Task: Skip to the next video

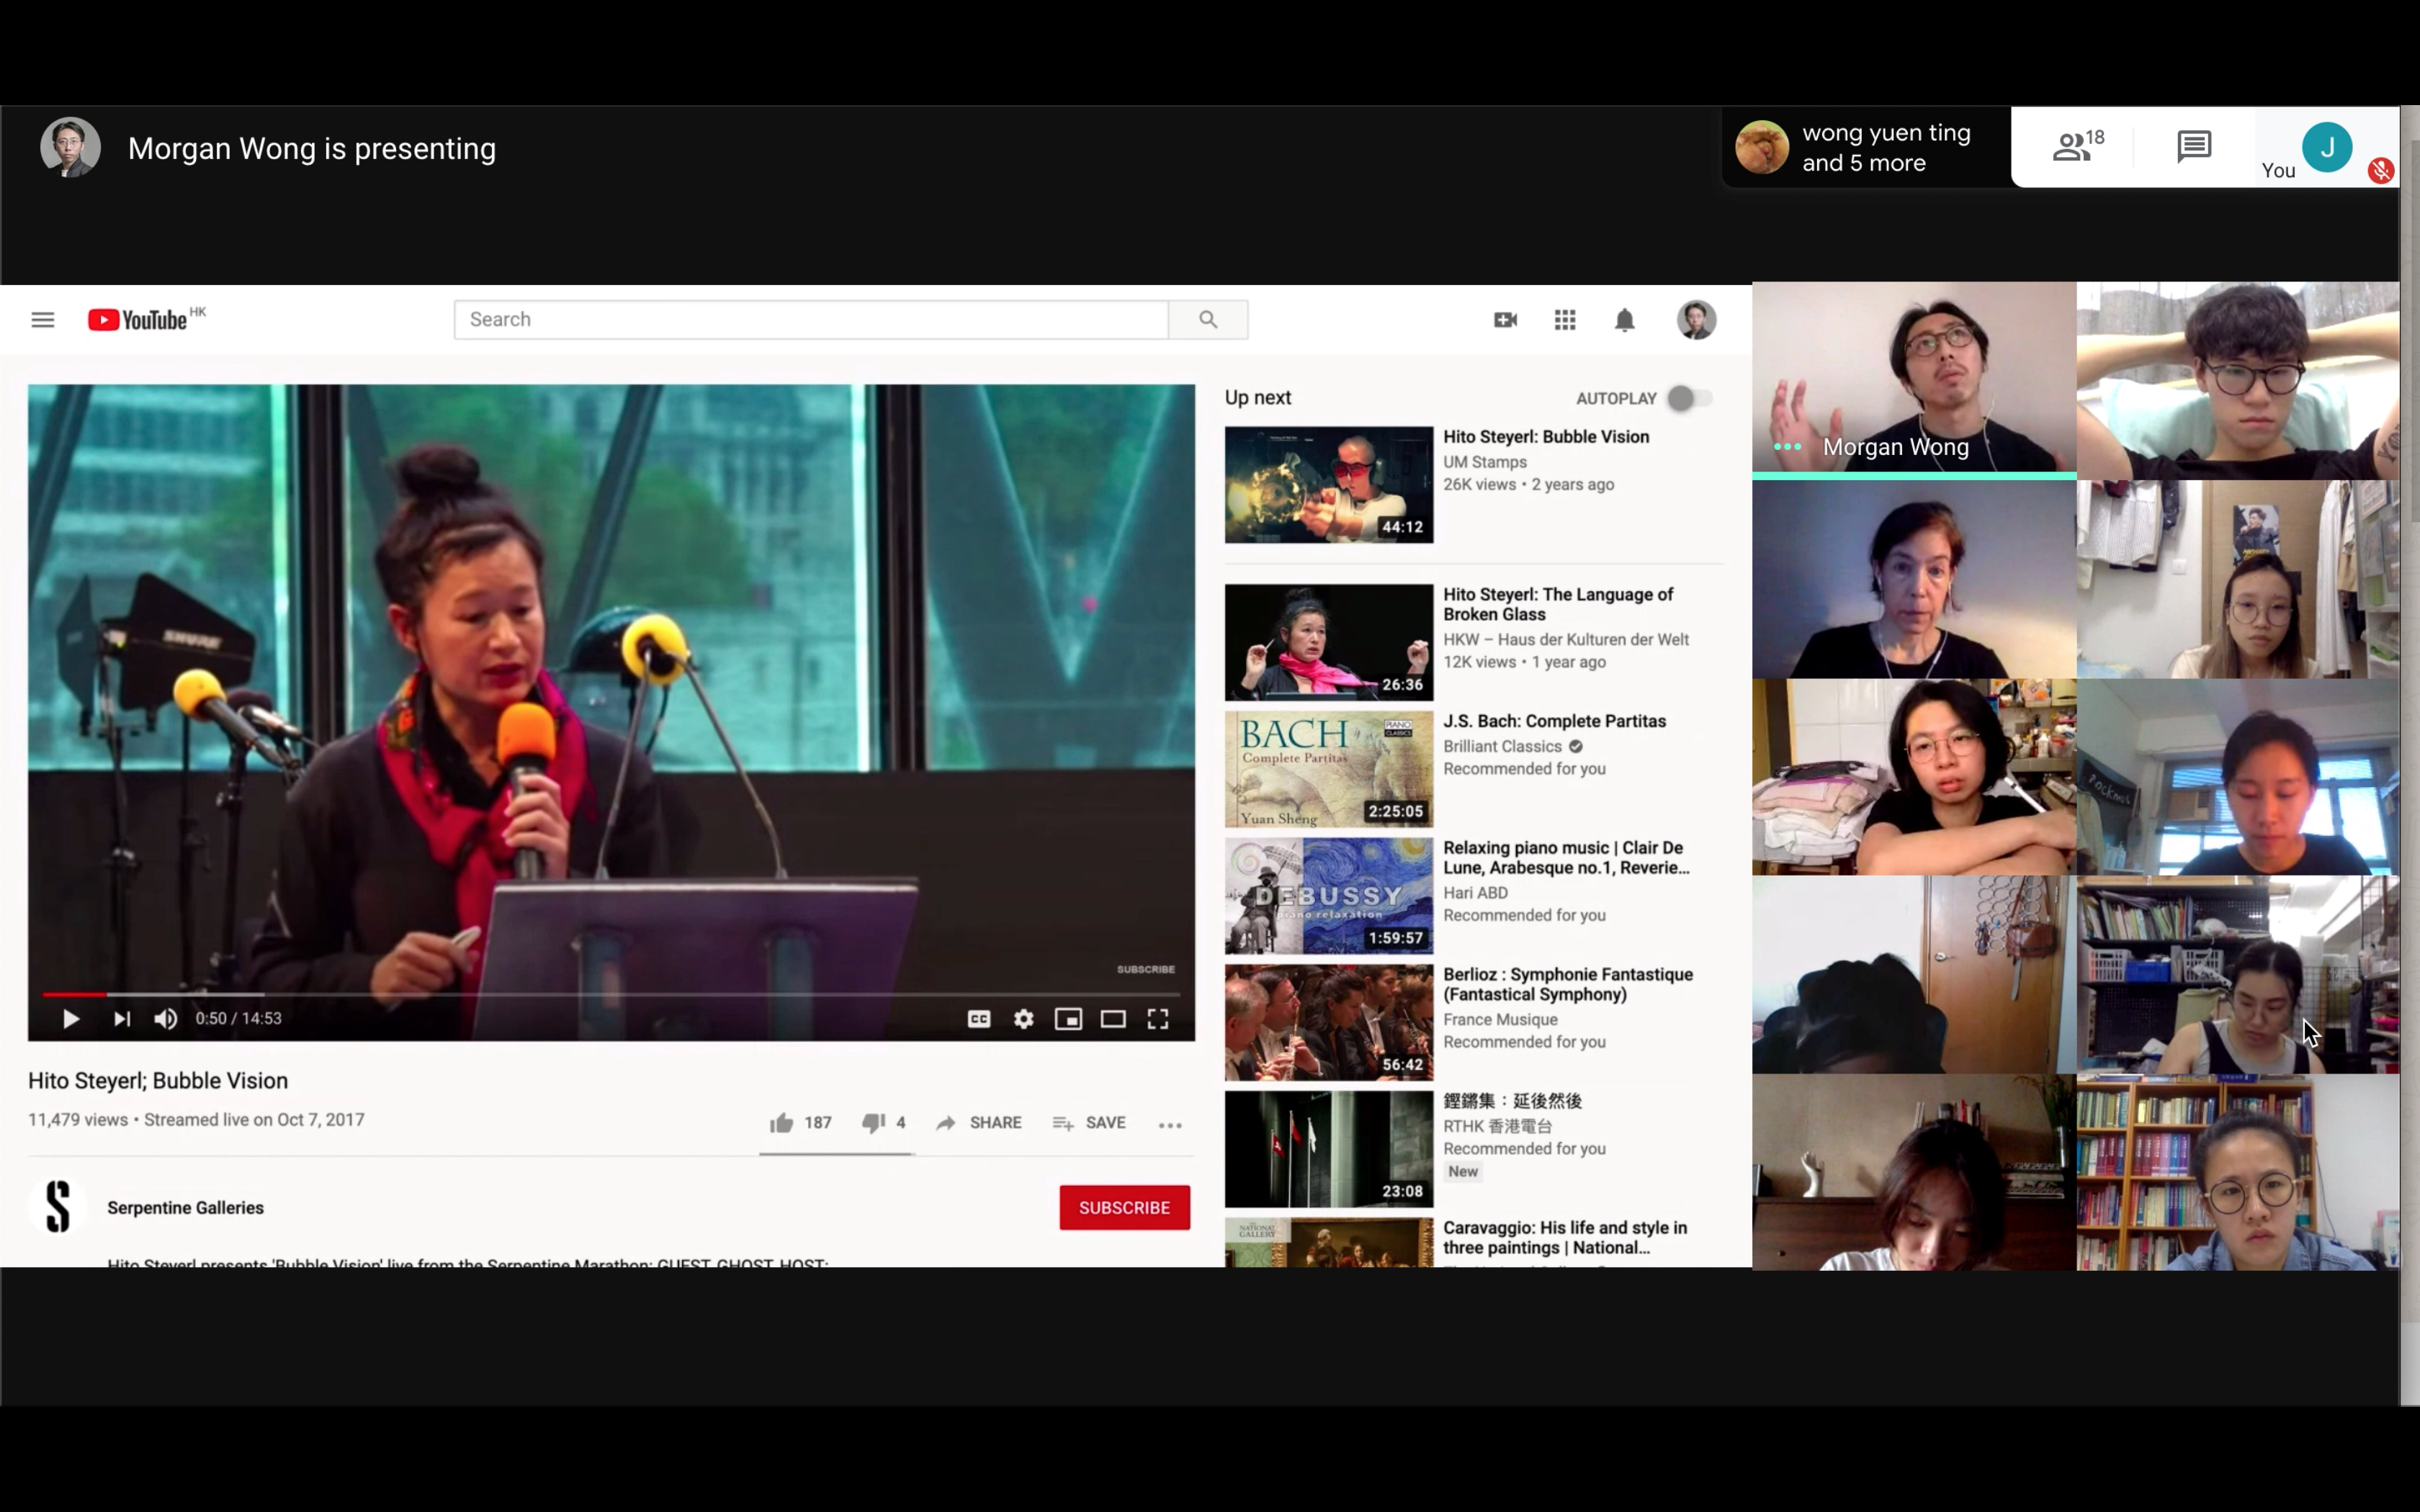Action: (122, 1019)
